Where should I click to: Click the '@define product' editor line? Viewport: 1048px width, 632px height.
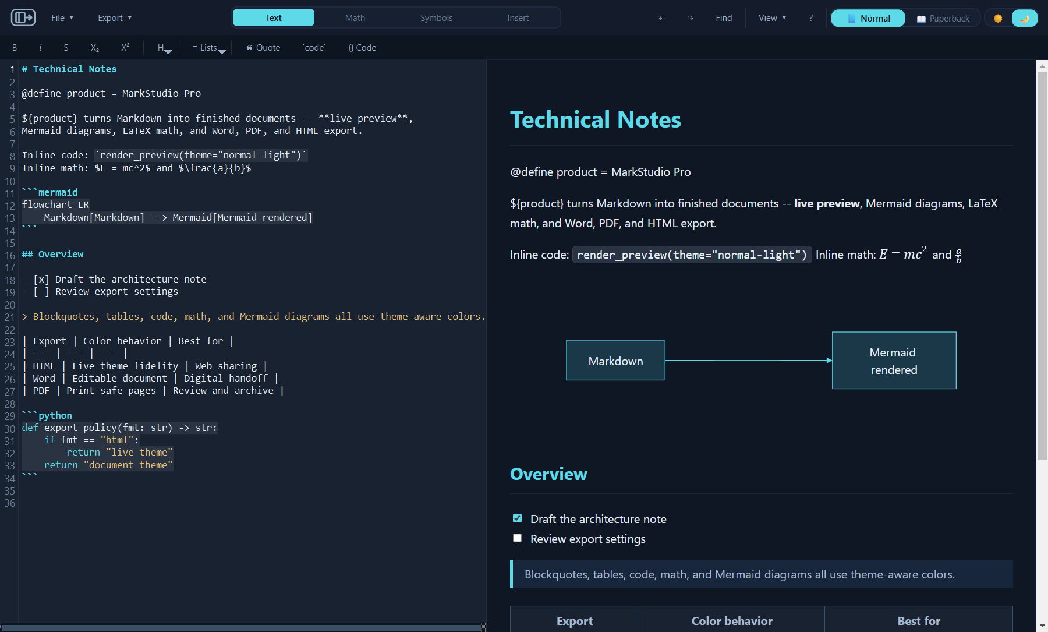pos(111,93)
